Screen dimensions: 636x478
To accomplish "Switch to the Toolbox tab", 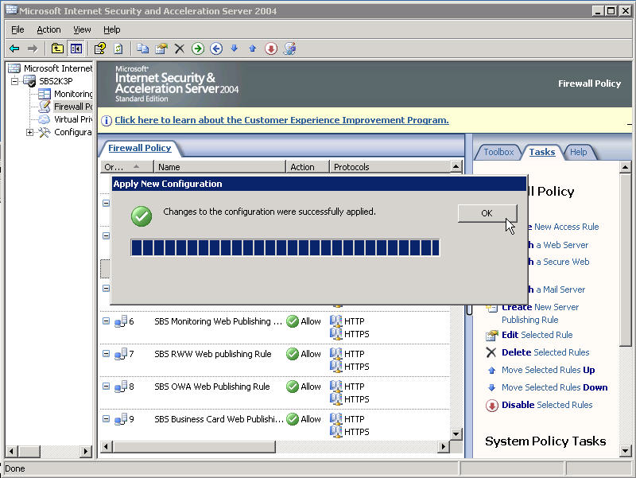I will pyautogui.click(x=498, y=152).
